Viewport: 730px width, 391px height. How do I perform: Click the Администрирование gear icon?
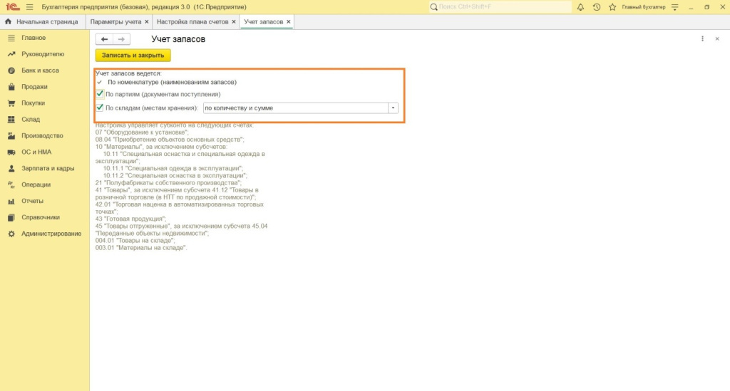click(11, 234)
